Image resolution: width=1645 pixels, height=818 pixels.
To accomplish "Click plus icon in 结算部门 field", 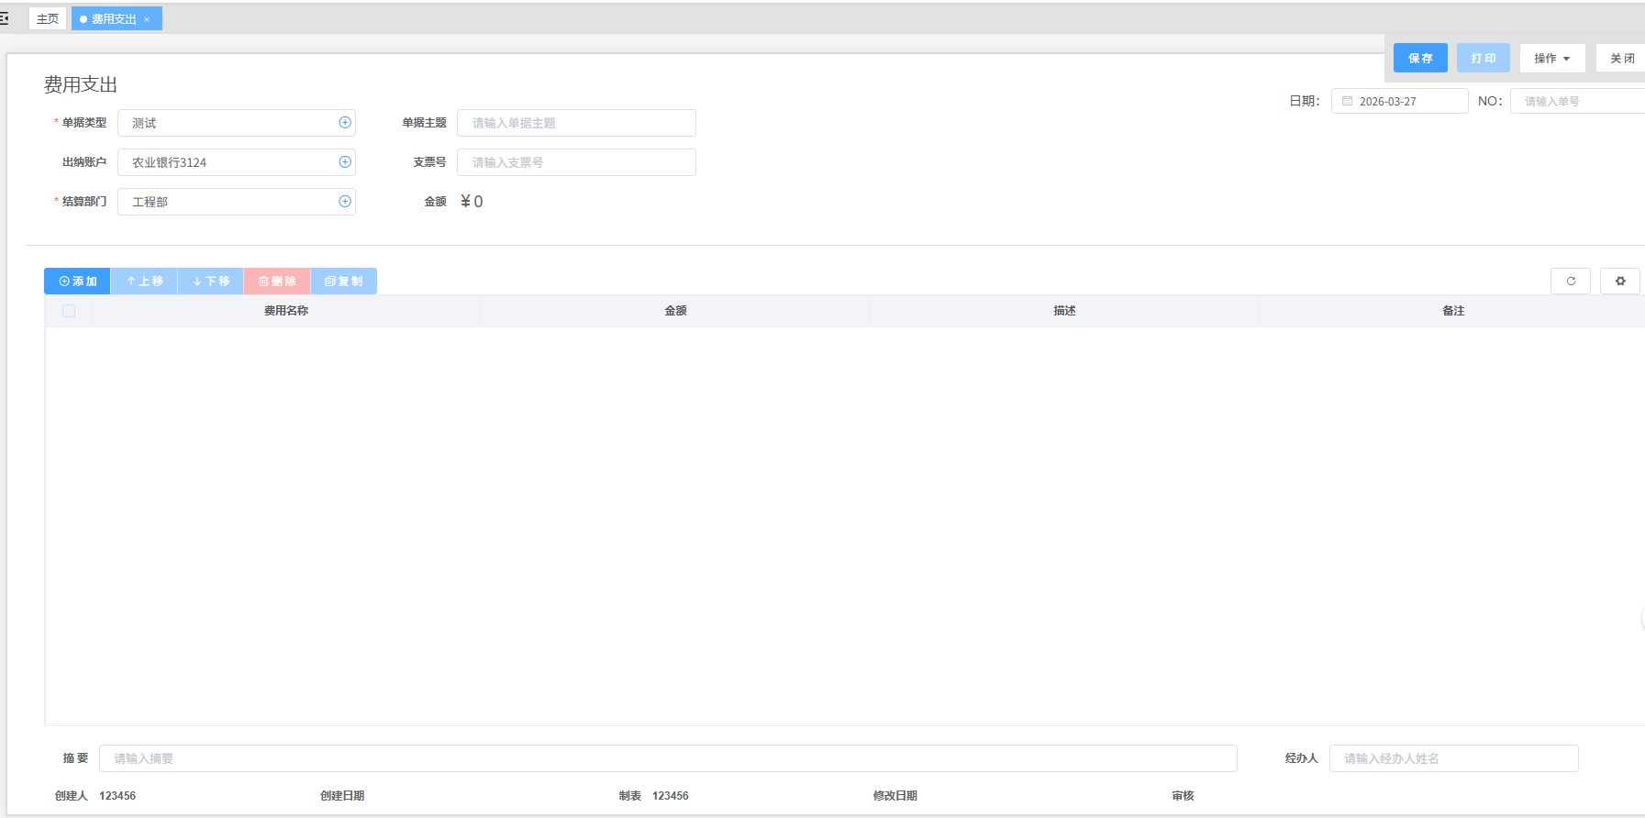I will (345, 202).
